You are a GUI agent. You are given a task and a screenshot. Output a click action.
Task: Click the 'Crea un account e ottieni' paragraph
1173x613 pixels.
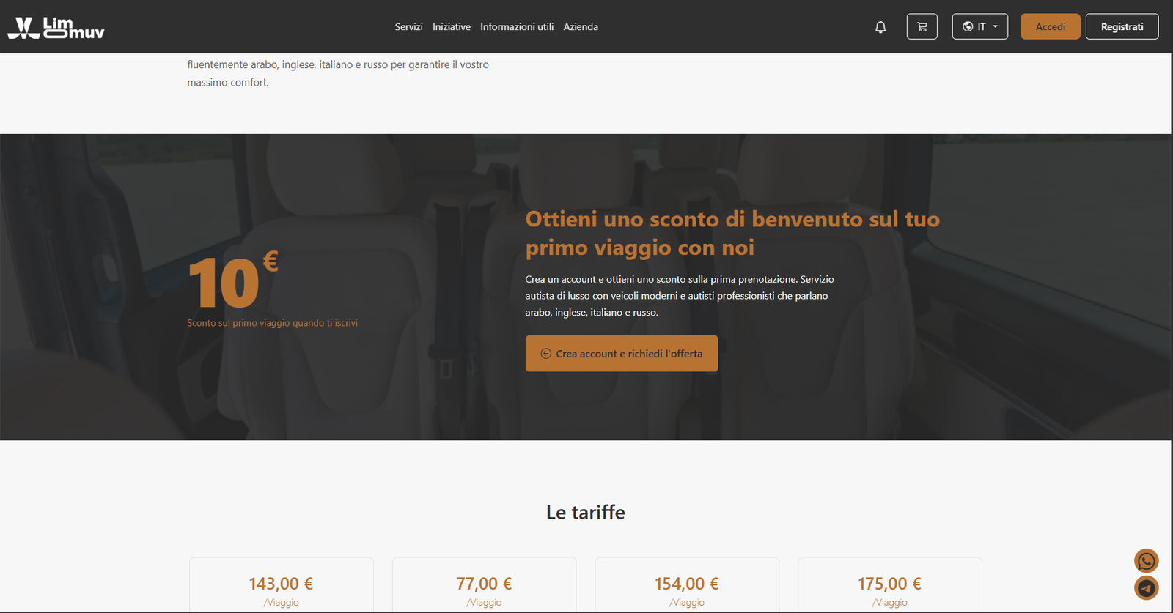[680, 296]
